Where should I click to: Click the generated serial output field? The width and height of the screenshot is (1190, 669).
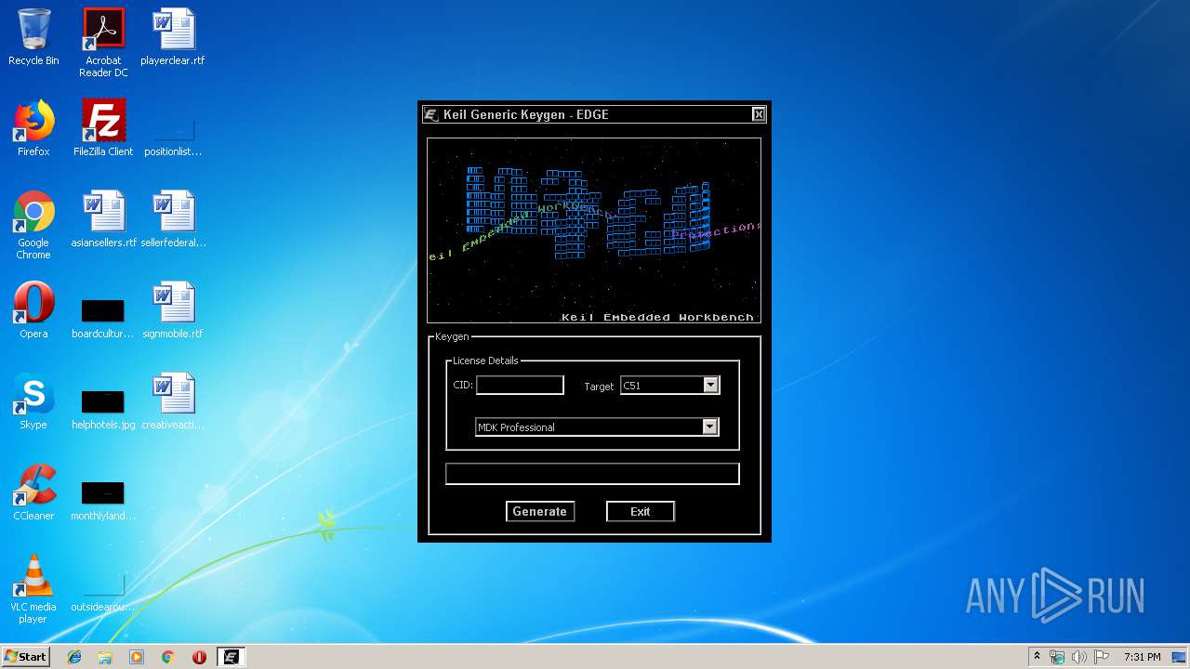click(x=592, y=474)
